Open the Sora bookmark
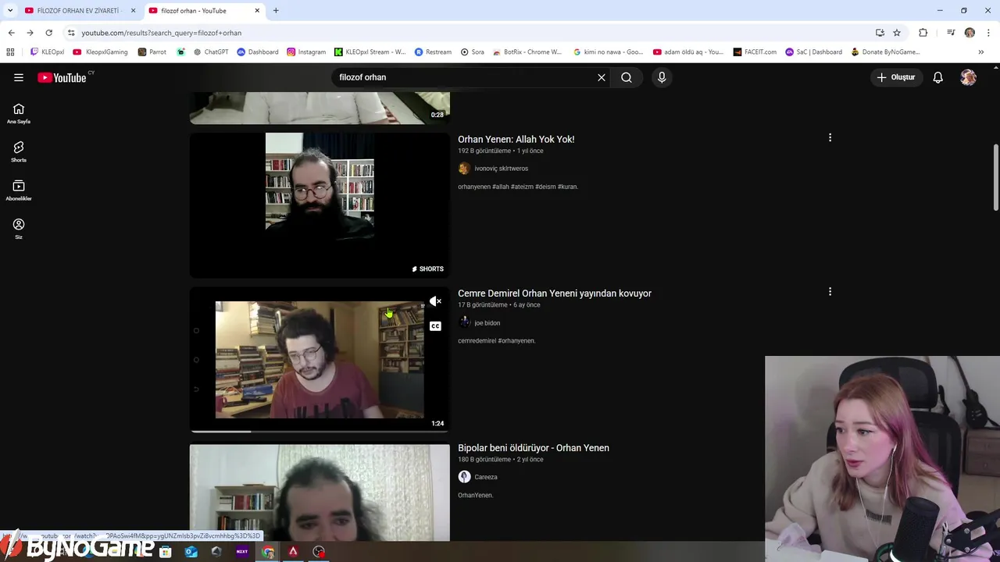This screenshot has width=1000, height=562. [473, 52]
